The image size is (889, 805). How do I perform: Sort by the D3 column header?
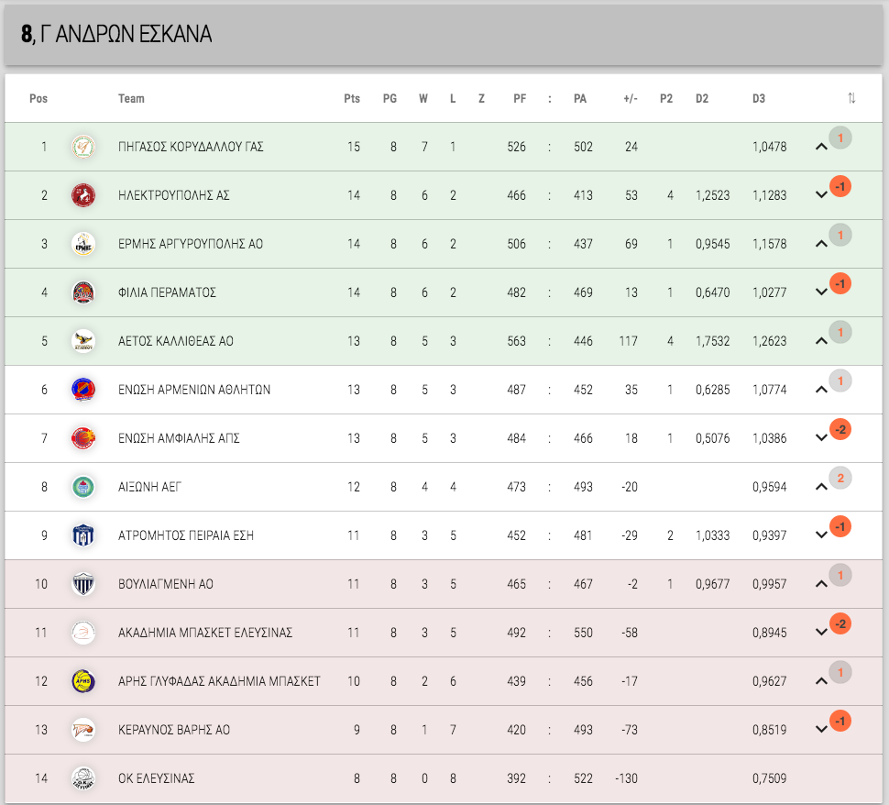pyautogui.click(x=759, y=99)
